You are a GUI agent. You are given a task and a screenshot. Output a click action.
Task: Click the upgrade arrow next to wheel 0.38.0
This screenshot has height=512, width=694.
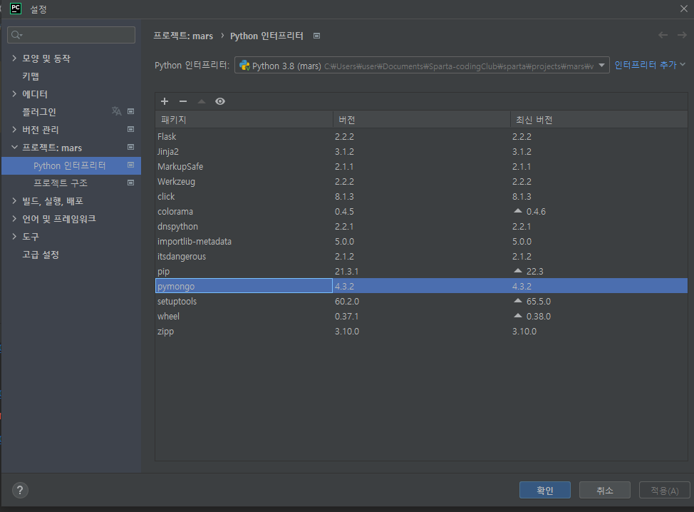tap(518, 316)
